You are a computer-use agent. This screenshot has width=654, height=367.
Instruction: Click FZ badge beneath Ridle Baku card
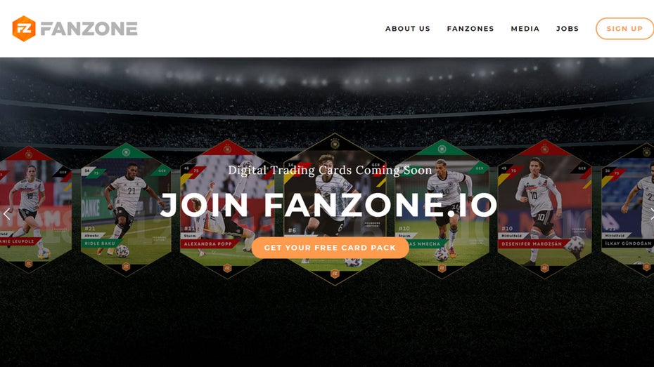click(x=126, y=267)
